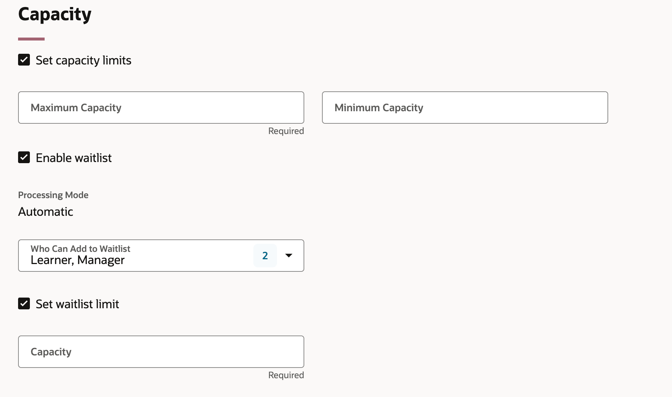Click inside the Maximum Capacity field
The height and width of the screenshot is (397, 672).
click(160, 108)
